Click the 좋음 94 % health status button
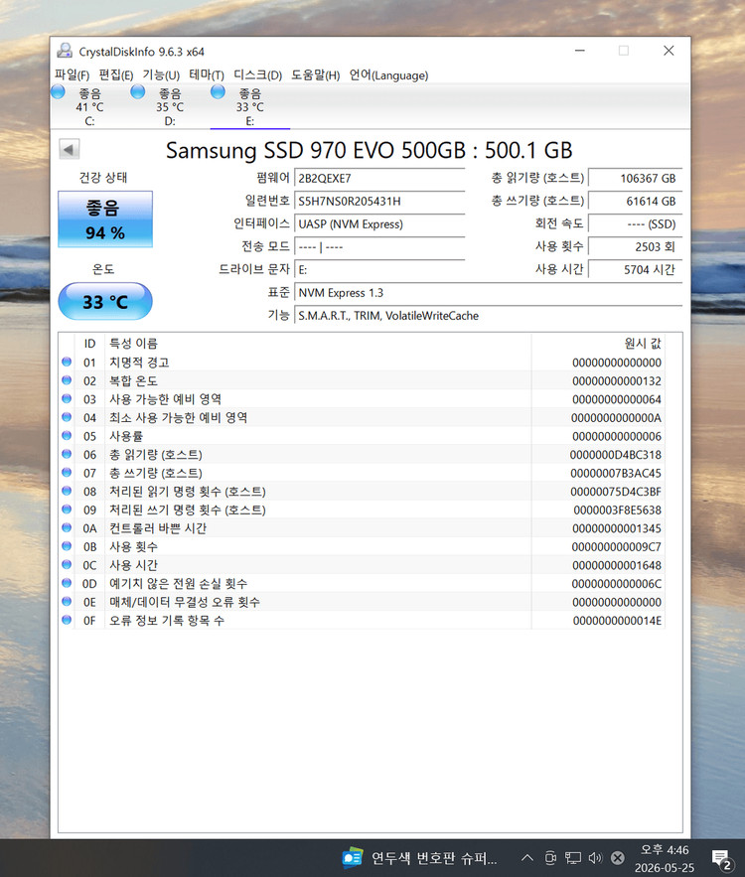This screenshot has height=877, width=745. click(105, 219)
